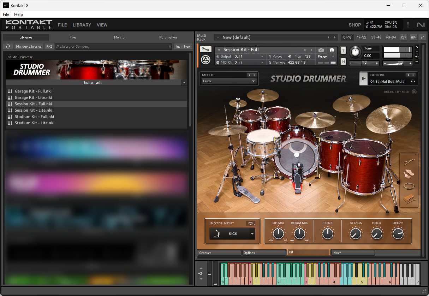The width and height of the screenshot is (429, 296).
Task: Remove instrument with the small X button
Action: (417, 47)
